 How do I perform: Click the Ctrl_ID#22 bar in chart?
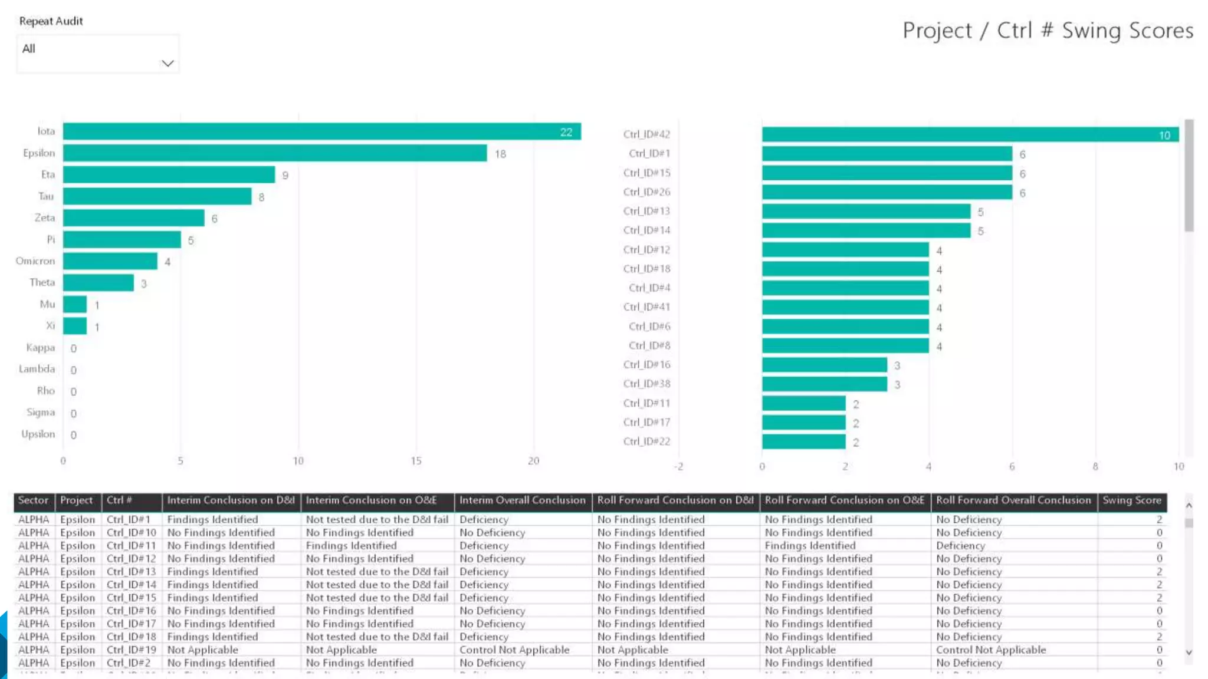(803, 441)
